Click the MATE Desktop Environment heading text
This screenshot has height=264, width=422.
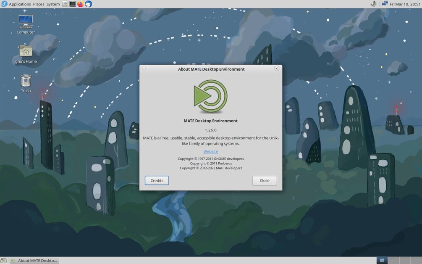tap(210, 121)
